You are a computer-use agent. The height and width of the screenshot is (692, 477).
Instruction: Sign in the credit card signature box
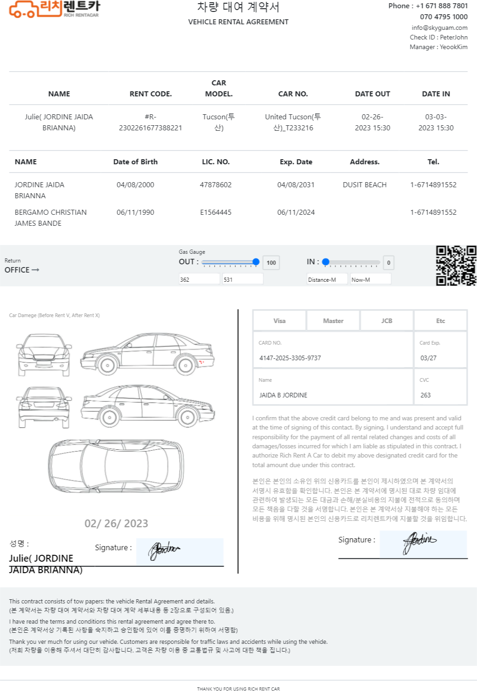(423, 544)
